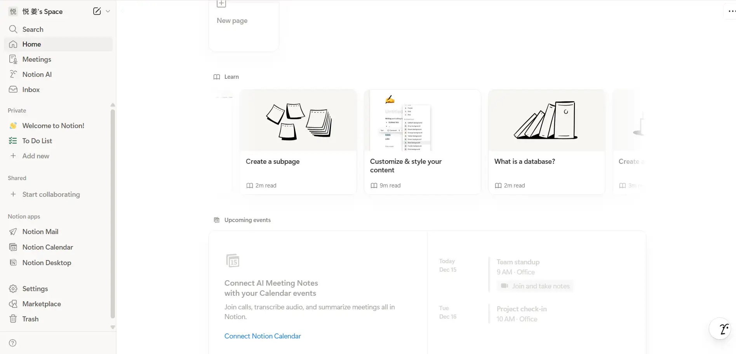Open Welcome to Notion! page
This screenshot has height=354, width=736.
53,126
